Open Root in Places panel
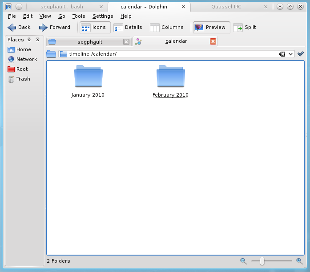Viewport: 310px width, 272px height. (18, 69)
